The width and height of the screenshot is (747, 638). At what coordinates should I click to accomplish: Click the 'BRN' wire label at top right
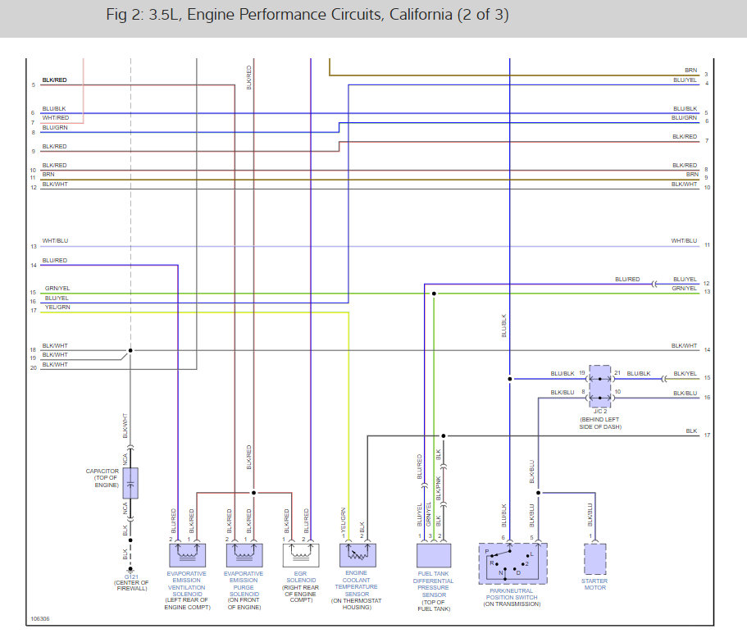690,70
